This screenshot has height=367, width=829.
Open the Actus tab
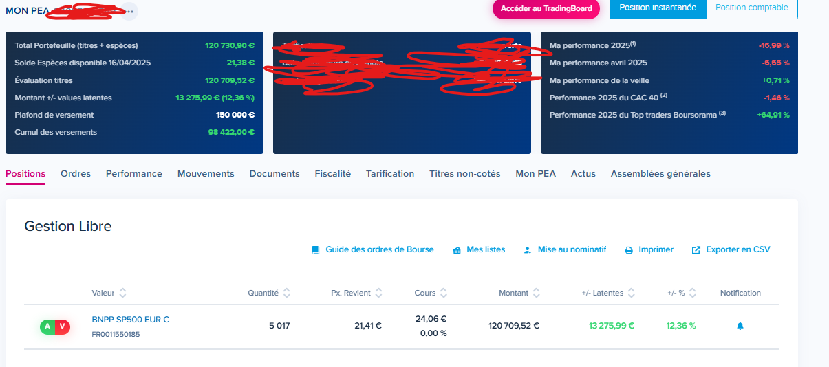coord(583,174)
